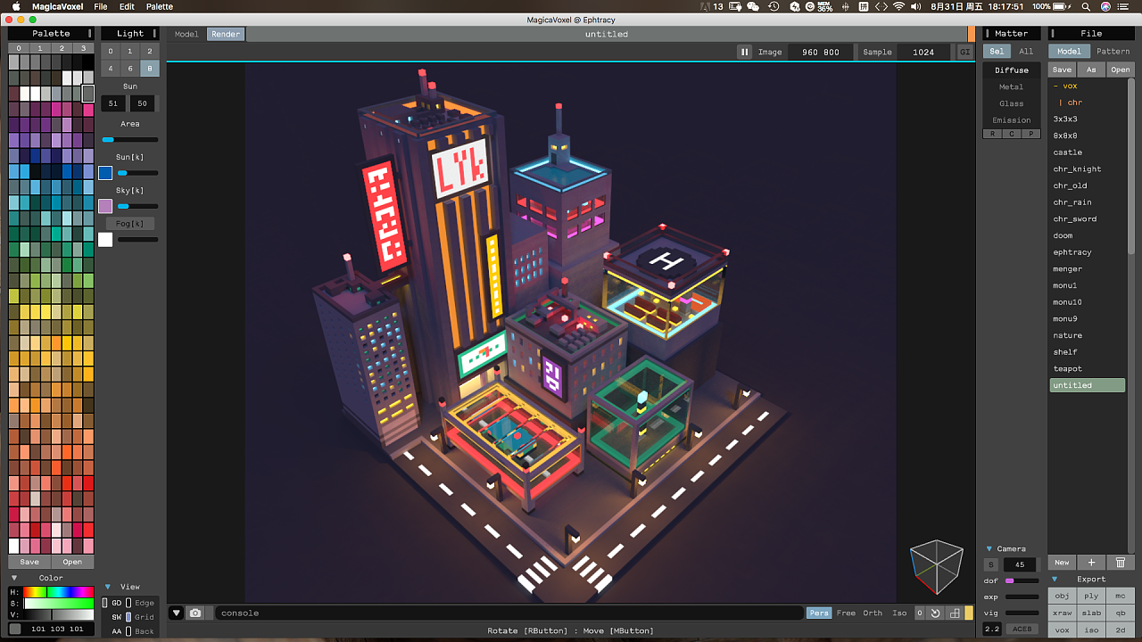This screenshot has height=642, width=1142.
Task: Collapse the Export section
Action: tap(1055, 579)
